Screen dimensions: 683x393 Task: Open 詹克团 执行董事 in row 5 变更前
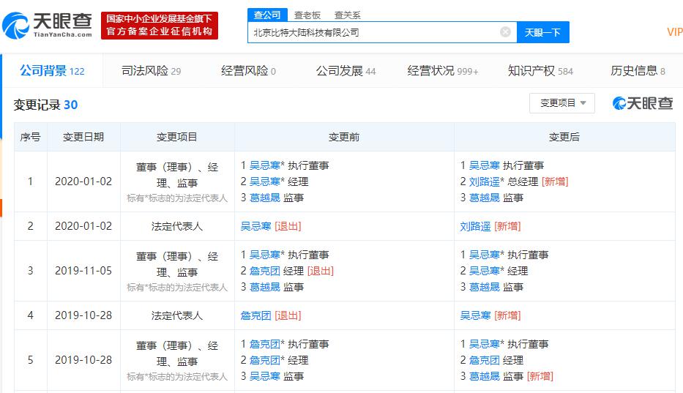coord(265,344)
